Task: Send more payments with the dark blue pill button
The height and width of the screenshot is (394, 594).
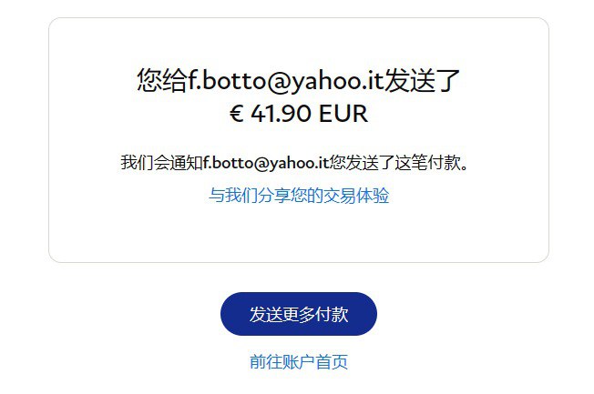Action: point(299,314)
